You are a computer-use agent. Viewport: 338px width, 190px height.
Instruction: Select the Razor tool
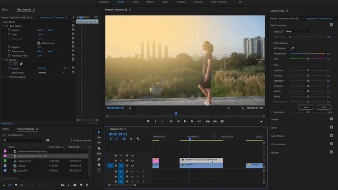point(99,148)
